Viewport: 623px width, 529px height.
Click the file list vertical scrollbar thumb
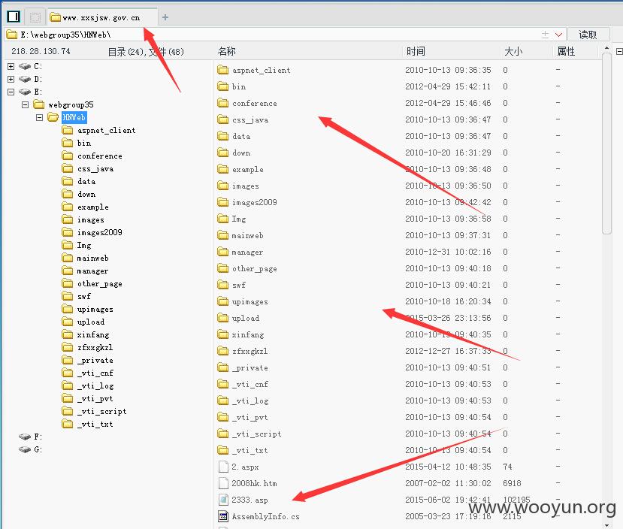[x=606, y=144]
